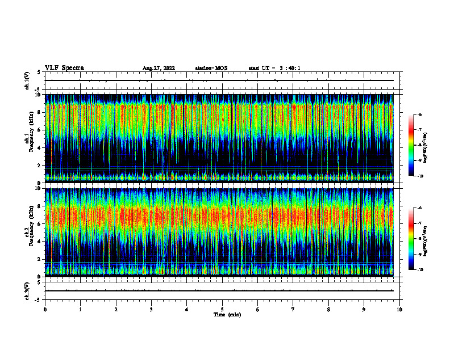Click the "-10" label on ch.1 colorbar
The height and width of the screenshot is (347, 450).
[x=419, y=176]
